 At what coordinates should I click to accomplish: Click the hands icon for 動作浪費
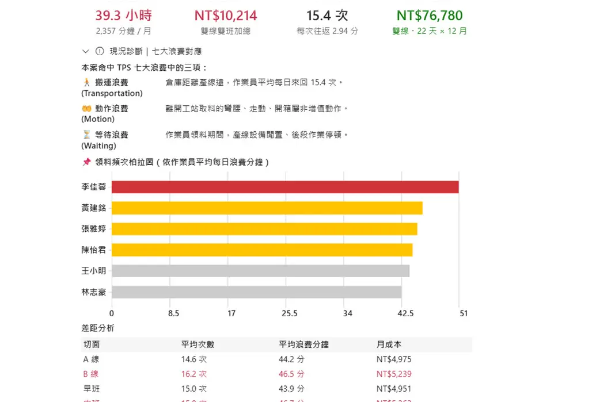point(86,109)
